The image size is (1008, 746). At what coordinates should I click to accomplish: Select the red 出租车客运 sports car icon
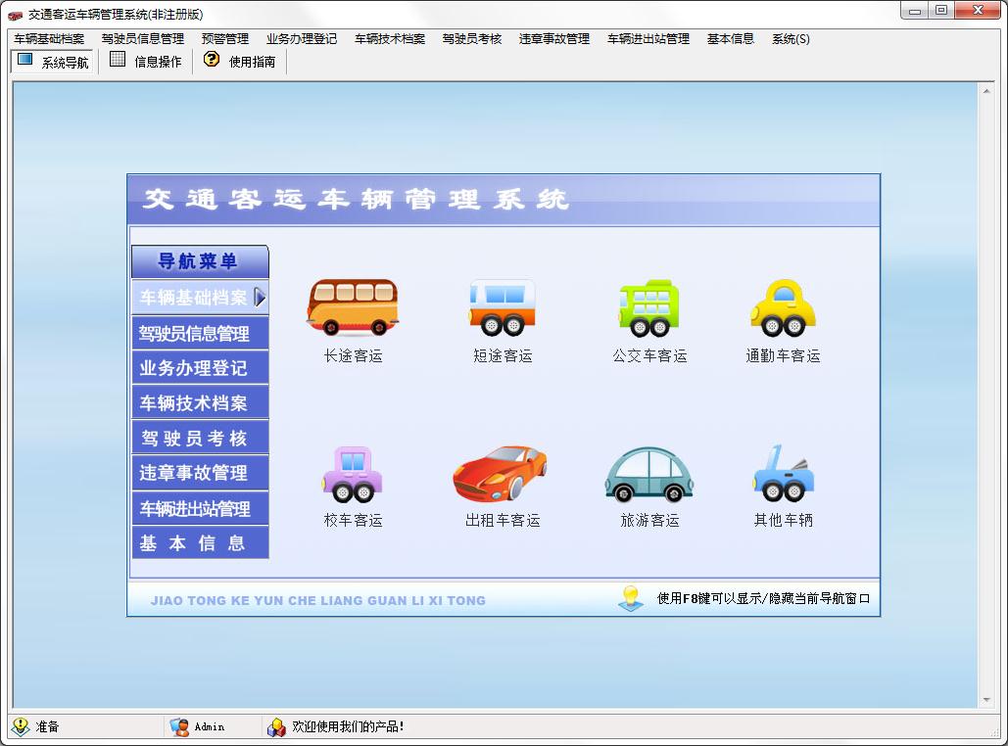coord(501,474)
